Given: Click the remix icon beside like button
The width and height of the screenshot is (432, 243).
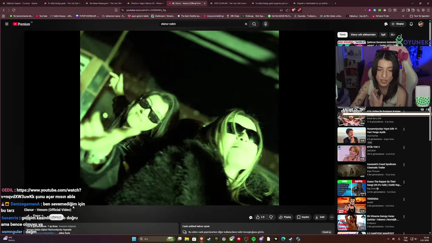Looking at the screenshot, I should (x=250, y=217).
